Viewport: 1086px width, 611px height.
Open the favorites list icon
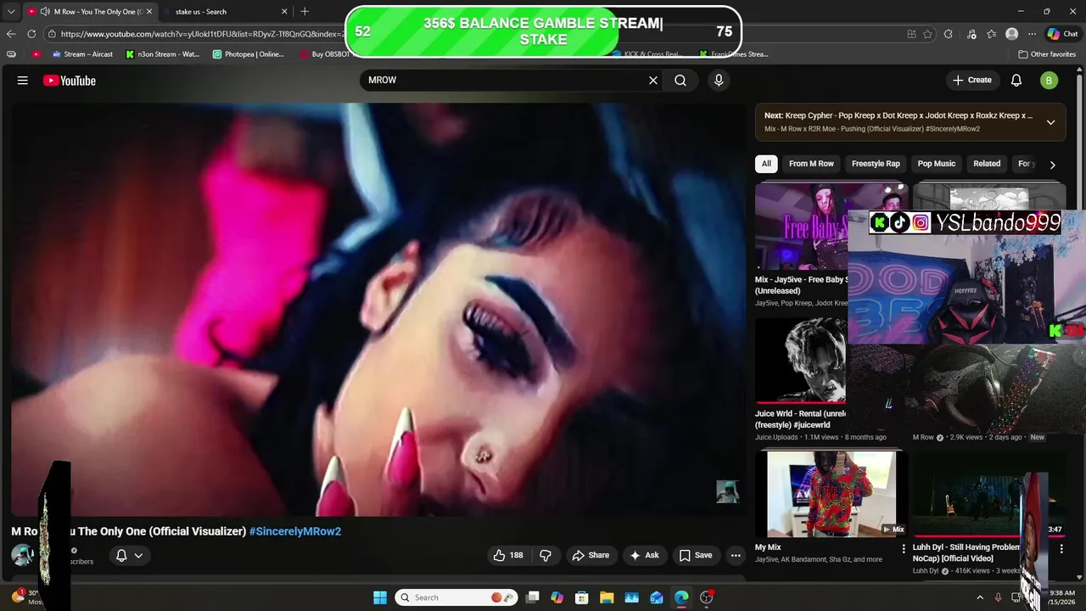tap(992, 34)
